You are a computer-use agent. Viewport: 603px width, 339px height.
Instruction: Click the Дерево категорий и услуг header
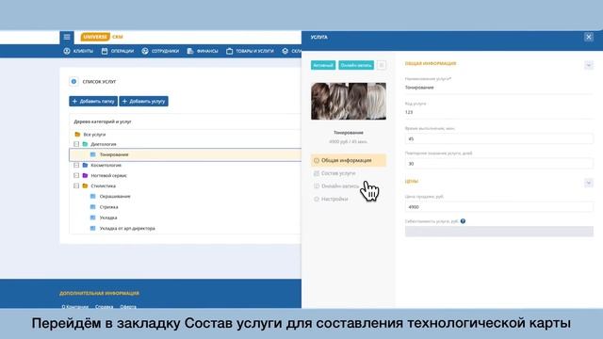coord(103,121)
